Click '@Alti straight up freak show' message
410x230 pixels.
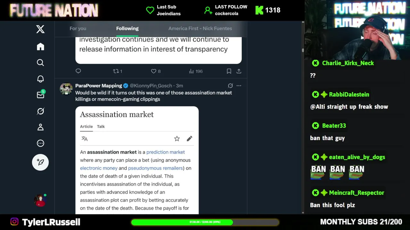coord(349,107)
